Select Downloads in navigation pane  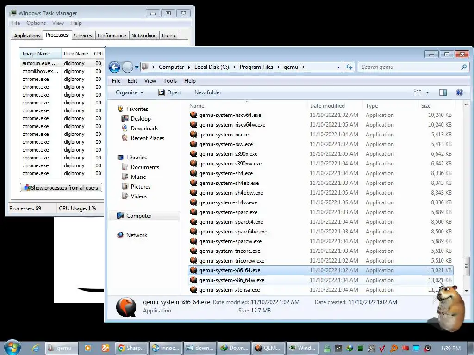[144, 129]
